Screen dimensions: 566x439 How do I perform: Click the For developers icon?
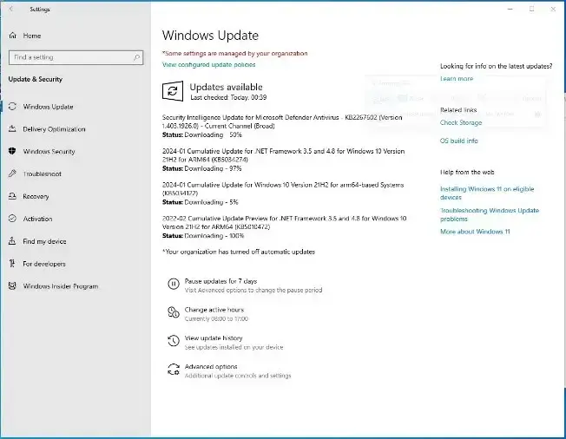pos(12,264)
